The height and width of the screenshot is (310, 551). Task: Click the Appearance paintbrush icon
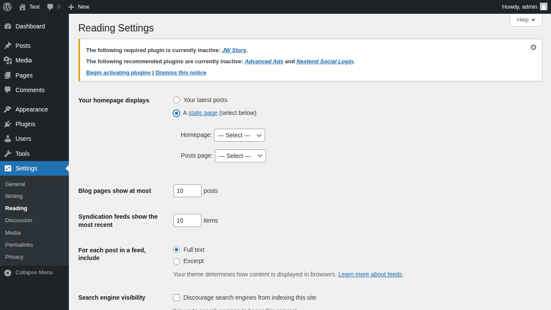click(x=8, y=109)
